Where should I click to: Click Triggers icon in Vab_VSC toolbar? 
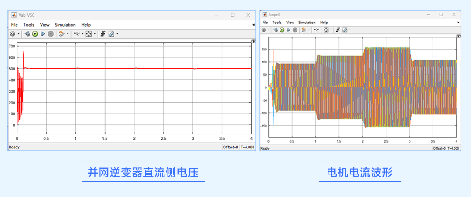[103, 34]
